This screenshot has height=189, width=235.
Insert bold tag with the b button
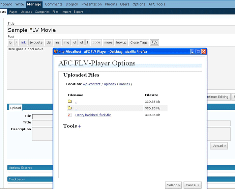click(x=10, y=42)
